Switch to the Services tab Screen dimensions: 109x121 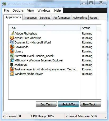pos(45,18)
